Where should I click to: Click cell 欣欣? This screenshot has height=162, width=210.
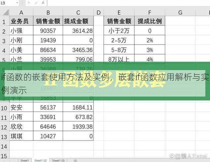(21, 127)
